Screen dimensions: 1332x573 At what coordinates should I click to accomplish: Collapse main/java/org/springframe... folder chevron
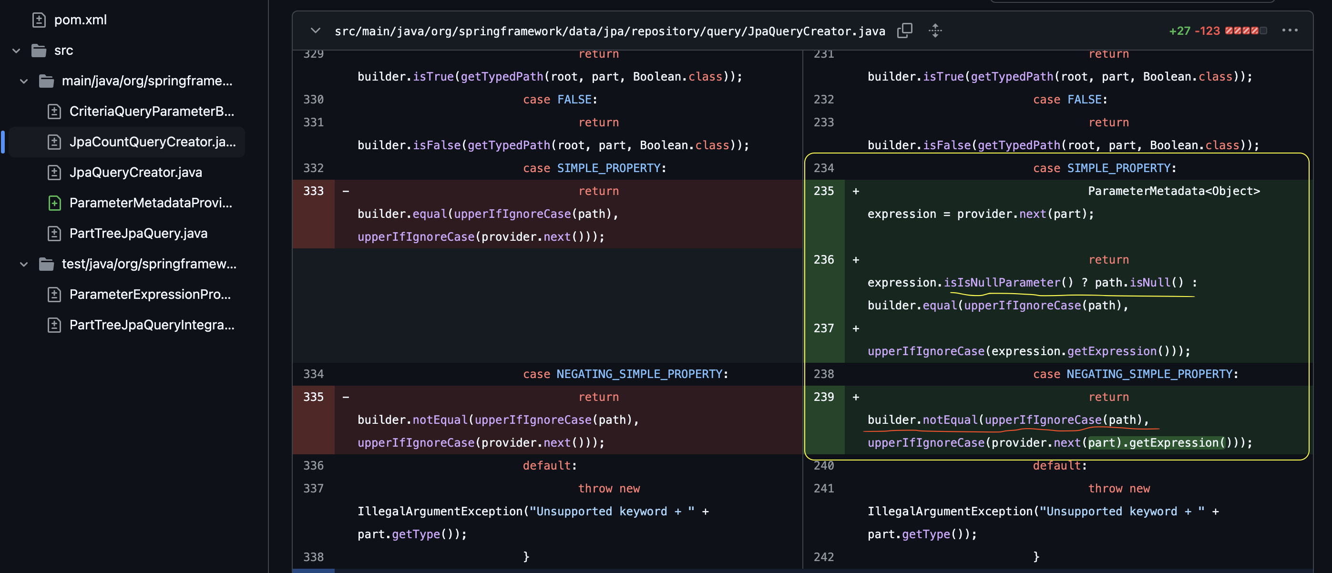pos(24,81)
